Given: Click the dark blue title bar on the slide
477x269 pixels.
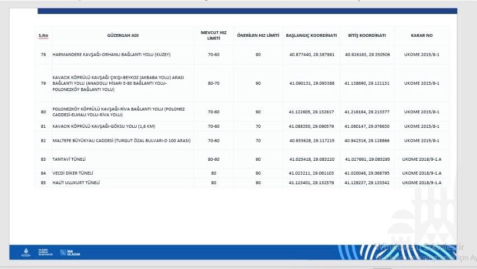Looking at the screenshot, I should point(247,11).
